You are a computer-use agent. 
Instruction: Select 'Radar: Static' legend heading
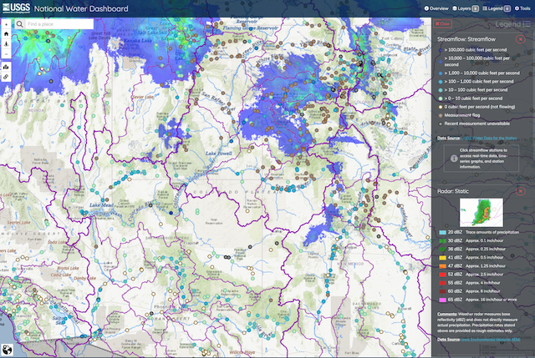pyautogui.click(x=453, y=191)
